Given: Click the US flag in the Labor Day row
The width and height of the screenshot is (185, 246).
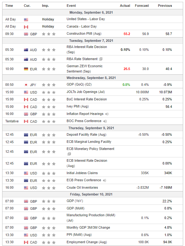Looking at the screenshot, I should coord(26,20).
